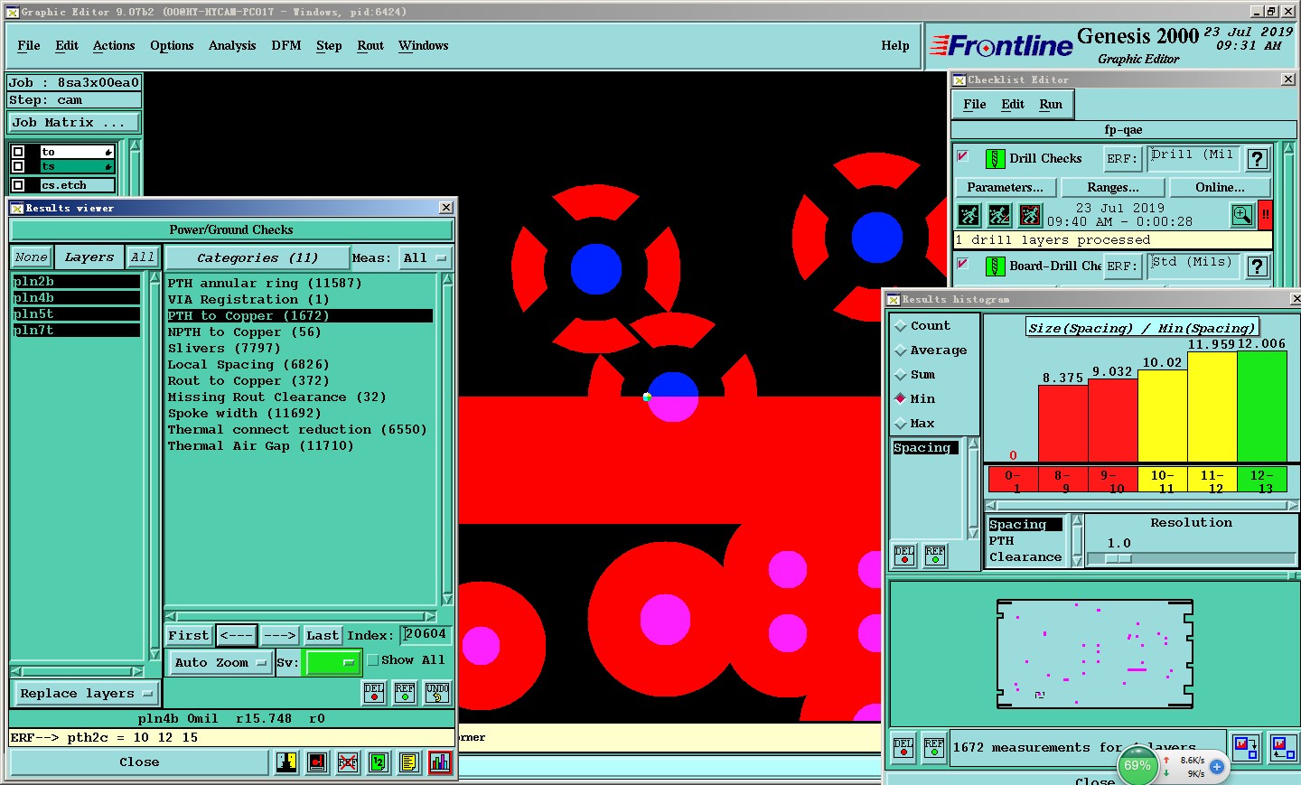Select the pln4b layer in list
This screenshot has width=1301, height=785.
click(x=76, y=298)
